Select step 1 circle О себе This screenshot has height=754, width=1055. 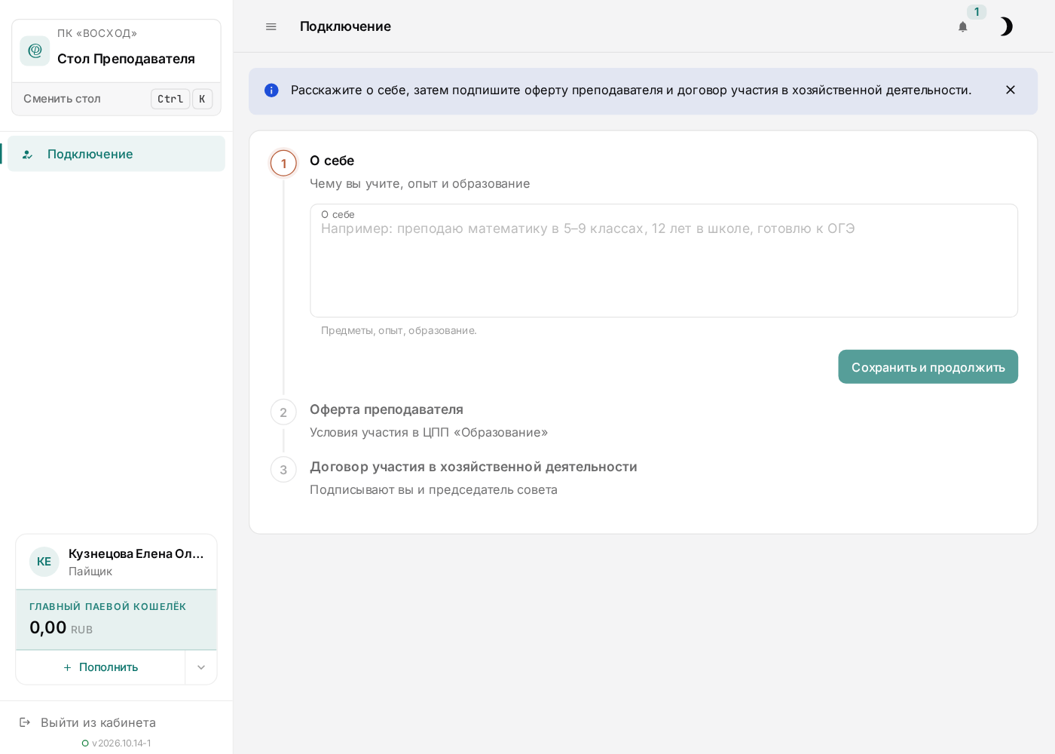pyautogui.click(x=283, y=163)
